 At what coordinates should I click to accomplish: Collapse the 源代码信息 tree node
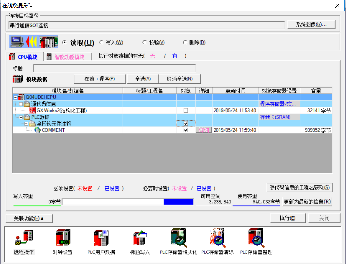tap(20, 104)
